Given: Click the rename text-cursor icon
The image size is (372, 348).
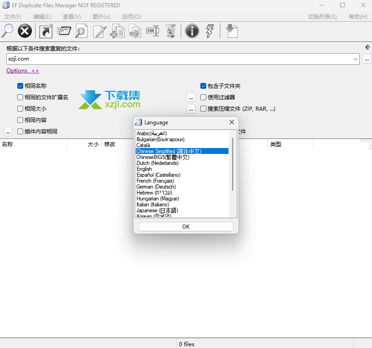Looking at the screenshot, I should (153, 31).
